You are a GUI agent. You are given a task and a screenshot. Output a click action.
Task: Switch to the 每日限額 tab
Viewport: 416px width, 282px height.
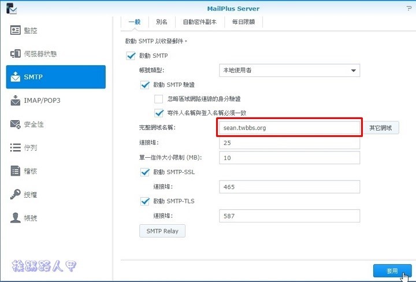point(244,22)
